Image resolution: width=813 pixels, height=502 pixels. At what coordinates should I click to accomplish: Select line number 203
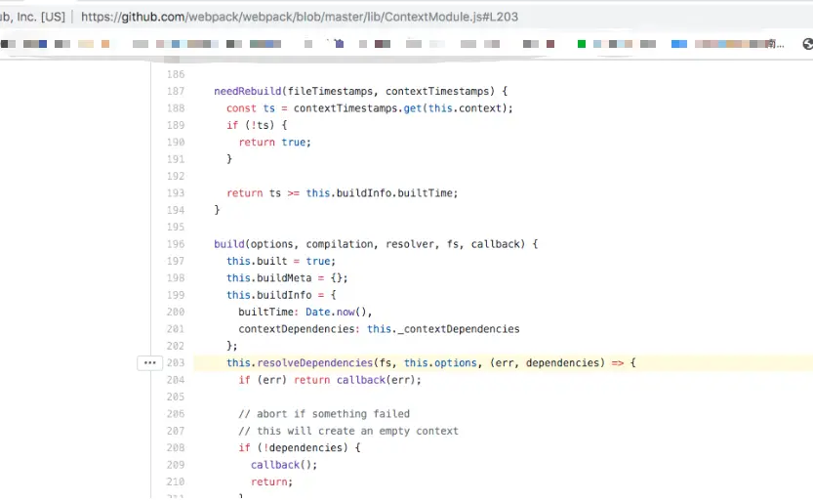coord(176,363)
